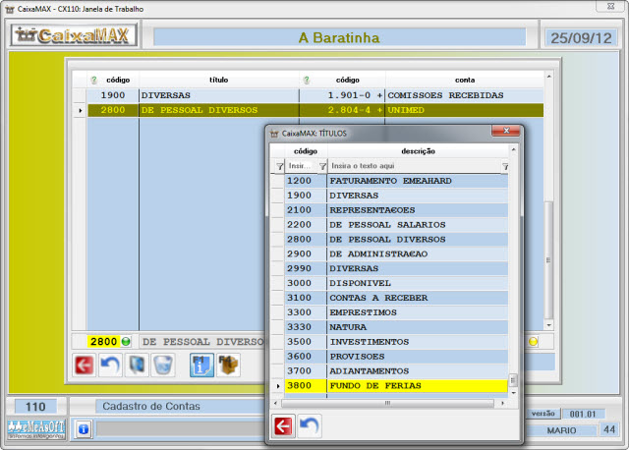Click the trash bin delete icon
The height and width of the screenshot is (450, 629).
click(162, 366)
